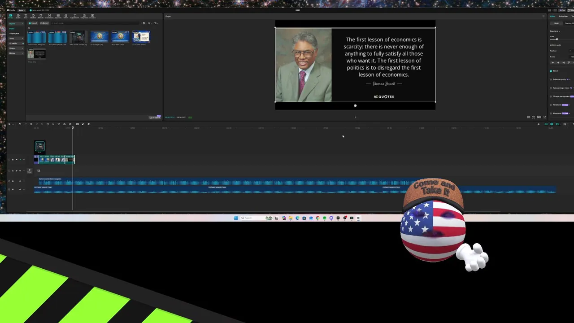Click the Split tool in timeline toolbar
The height and width of the screenshot is (323, 574).
pos(31,124)
